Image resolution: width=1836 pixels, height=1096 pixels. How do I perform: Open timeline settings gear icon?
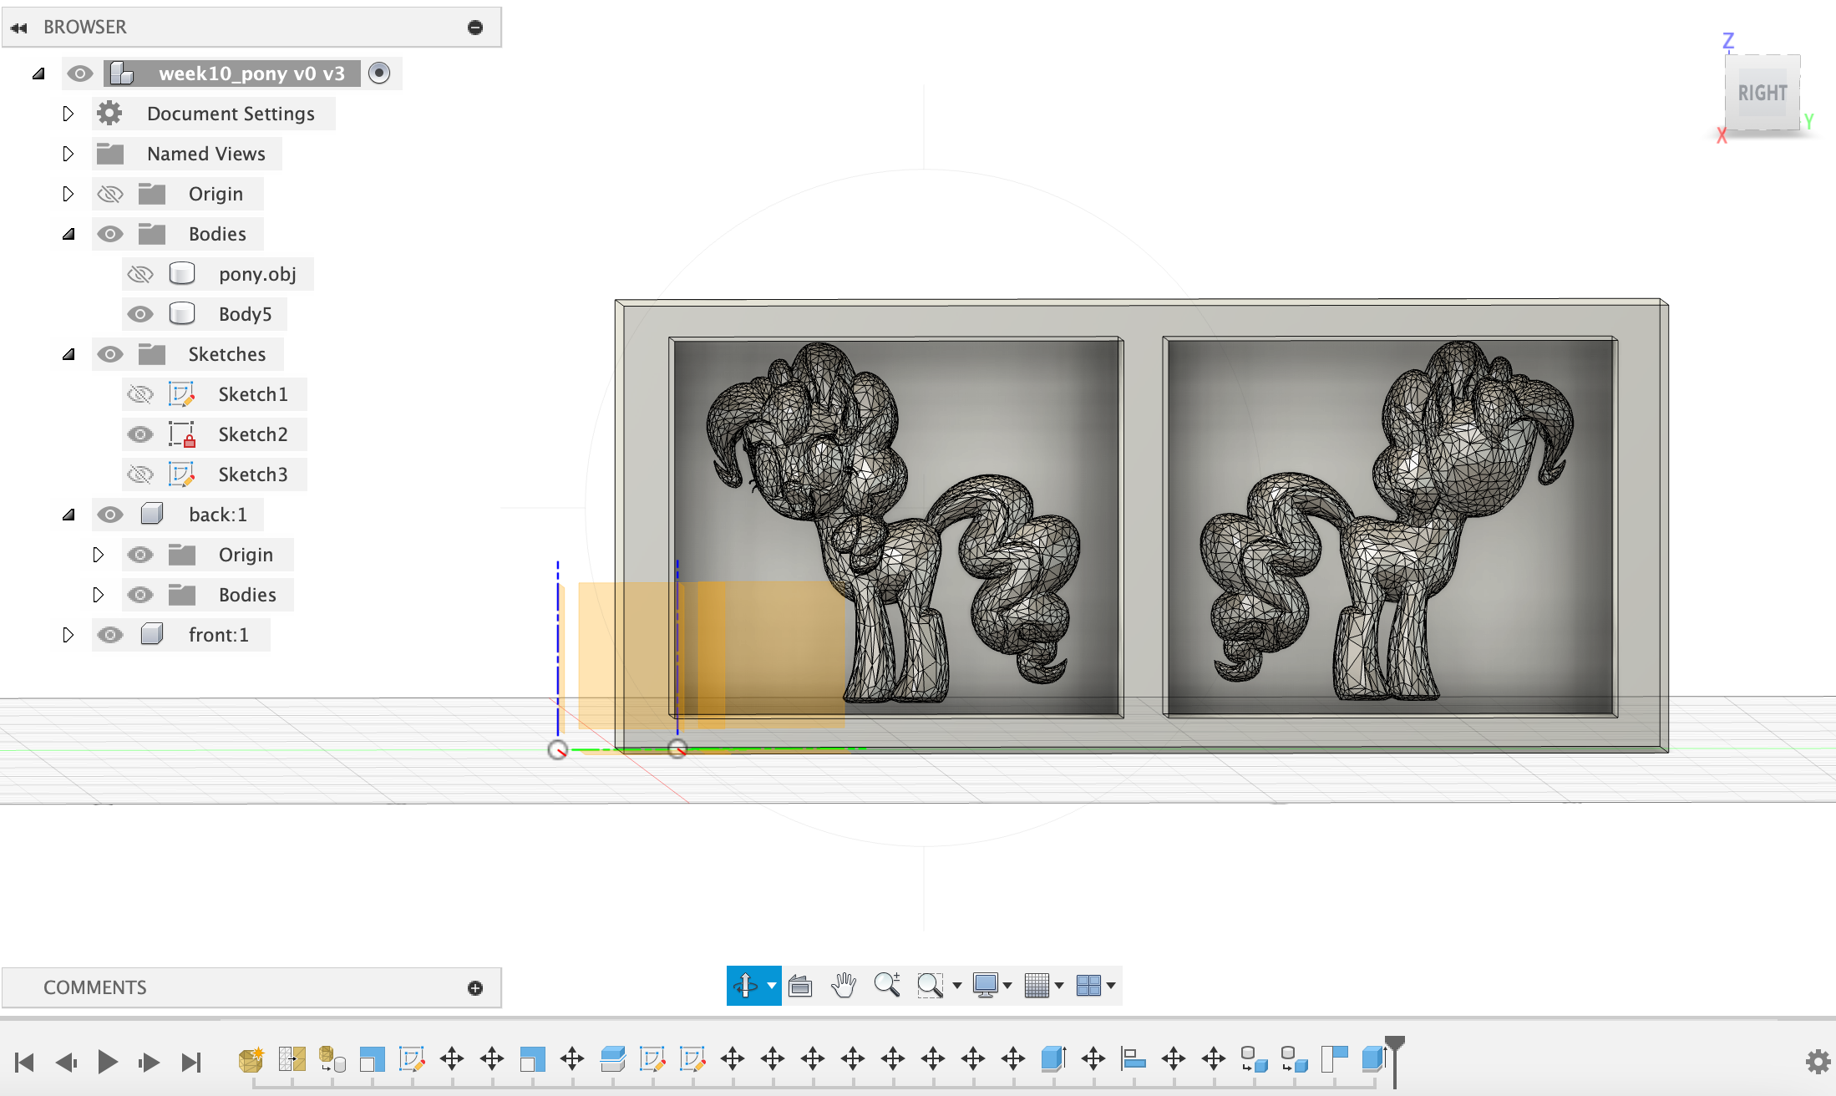point(1818,1062)
